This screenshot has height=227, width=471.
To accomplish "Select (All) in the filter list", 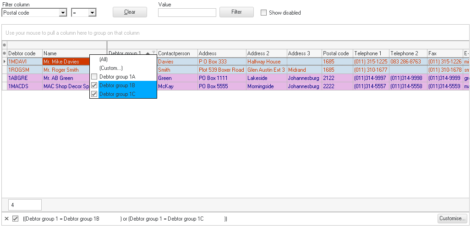I will tap(104, 59).
